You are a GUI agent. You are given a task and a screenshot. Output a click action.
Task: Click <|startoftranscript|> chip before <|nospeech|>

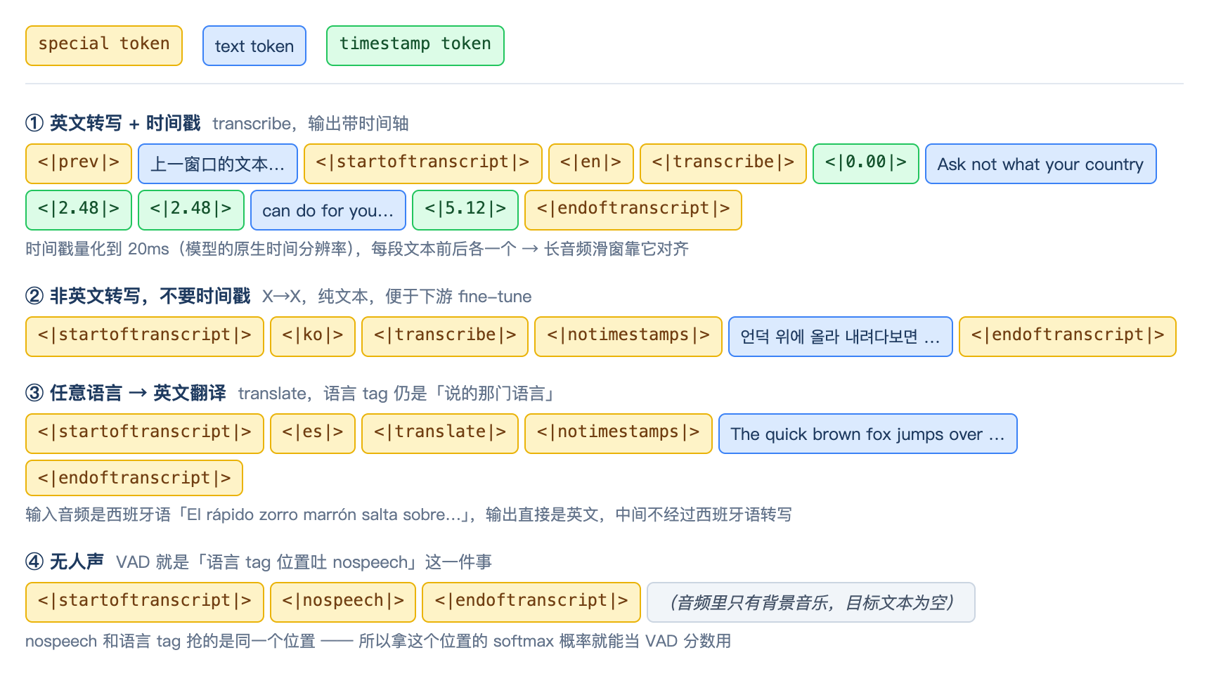pos(145,602)
